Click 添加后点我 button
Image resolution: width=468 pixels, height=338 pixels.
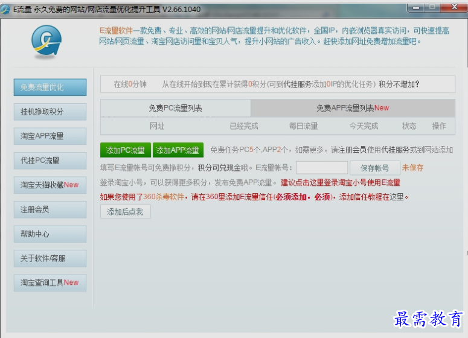126,212
